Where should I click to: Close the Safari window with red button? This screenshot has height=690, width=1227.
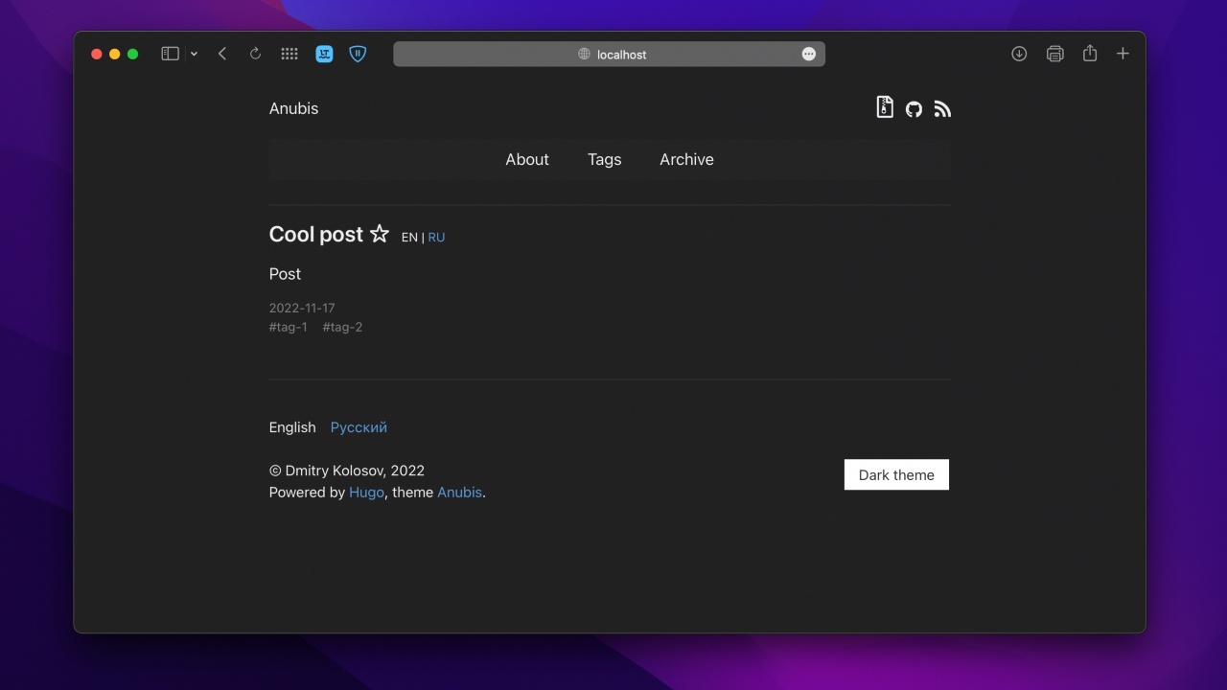[97, 54]
